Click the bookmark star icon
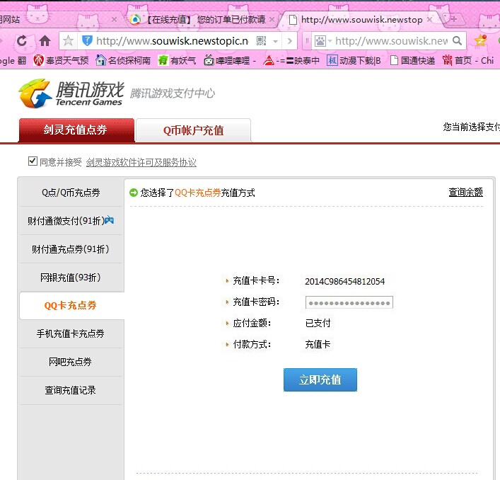Image resolution: width=500 pixels, height=480 pixels. (68, 41)
